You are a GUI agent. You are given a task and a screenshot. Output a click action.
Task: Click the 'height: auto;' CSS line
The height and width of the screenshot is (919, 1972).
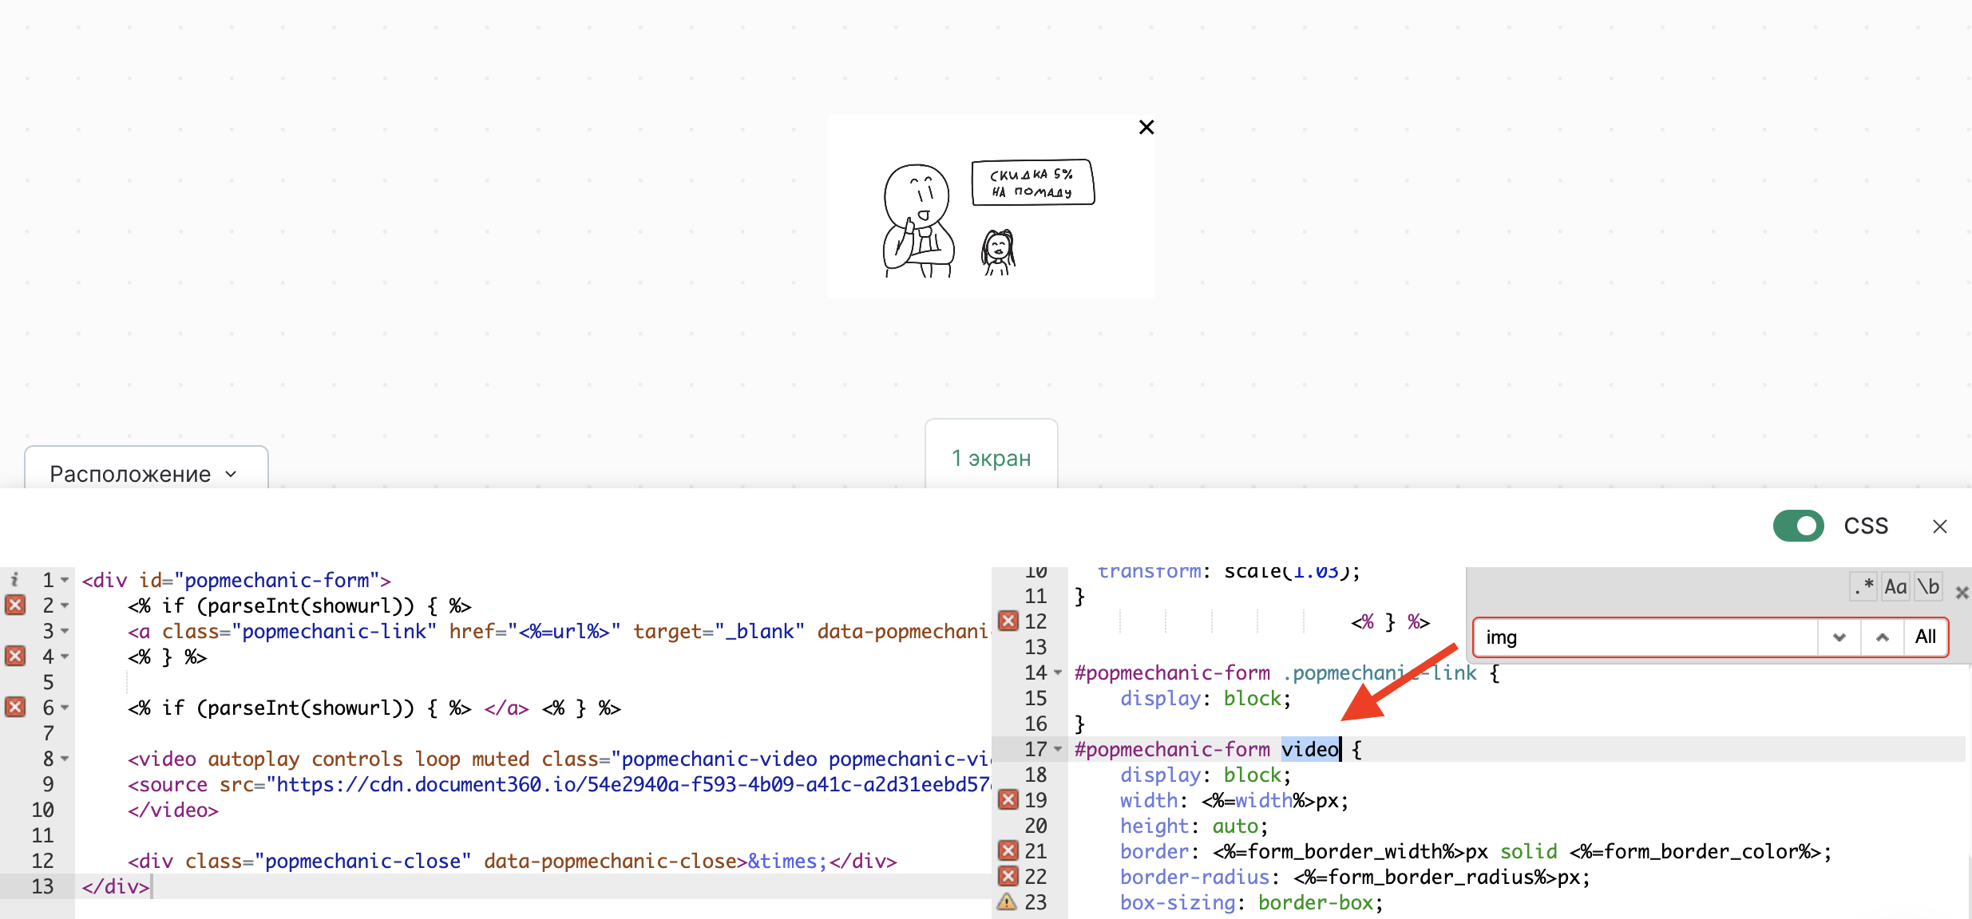(1194, 826)
